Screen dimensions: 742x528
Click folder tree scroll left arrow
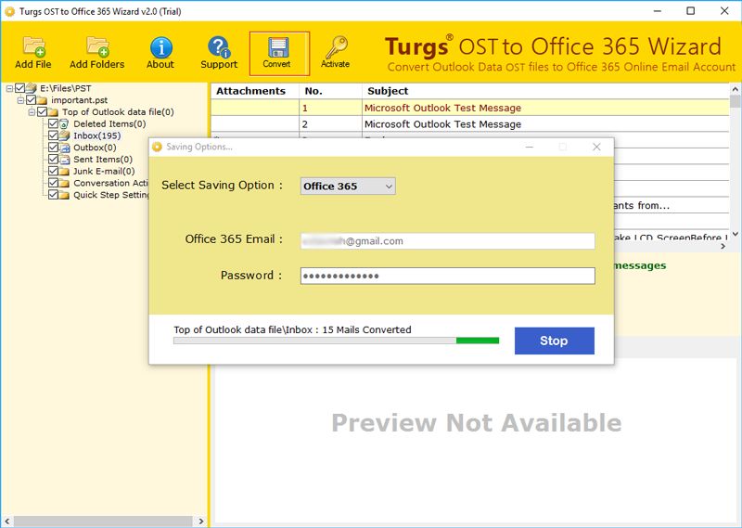[x=6, y=521]
